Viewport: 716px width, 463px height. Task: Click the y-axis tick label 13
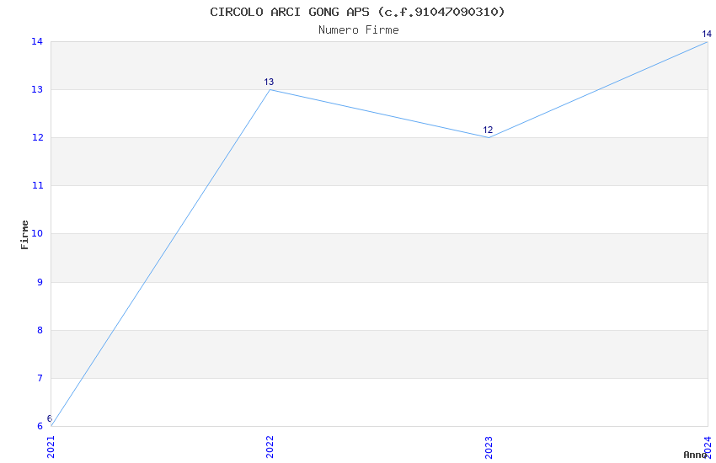point(36,89)
